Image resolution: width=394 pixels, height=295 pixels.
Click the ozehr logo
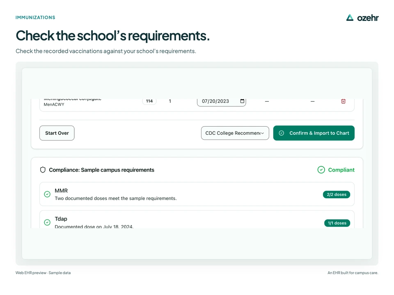pyautogui.click(x=362, y=18)
